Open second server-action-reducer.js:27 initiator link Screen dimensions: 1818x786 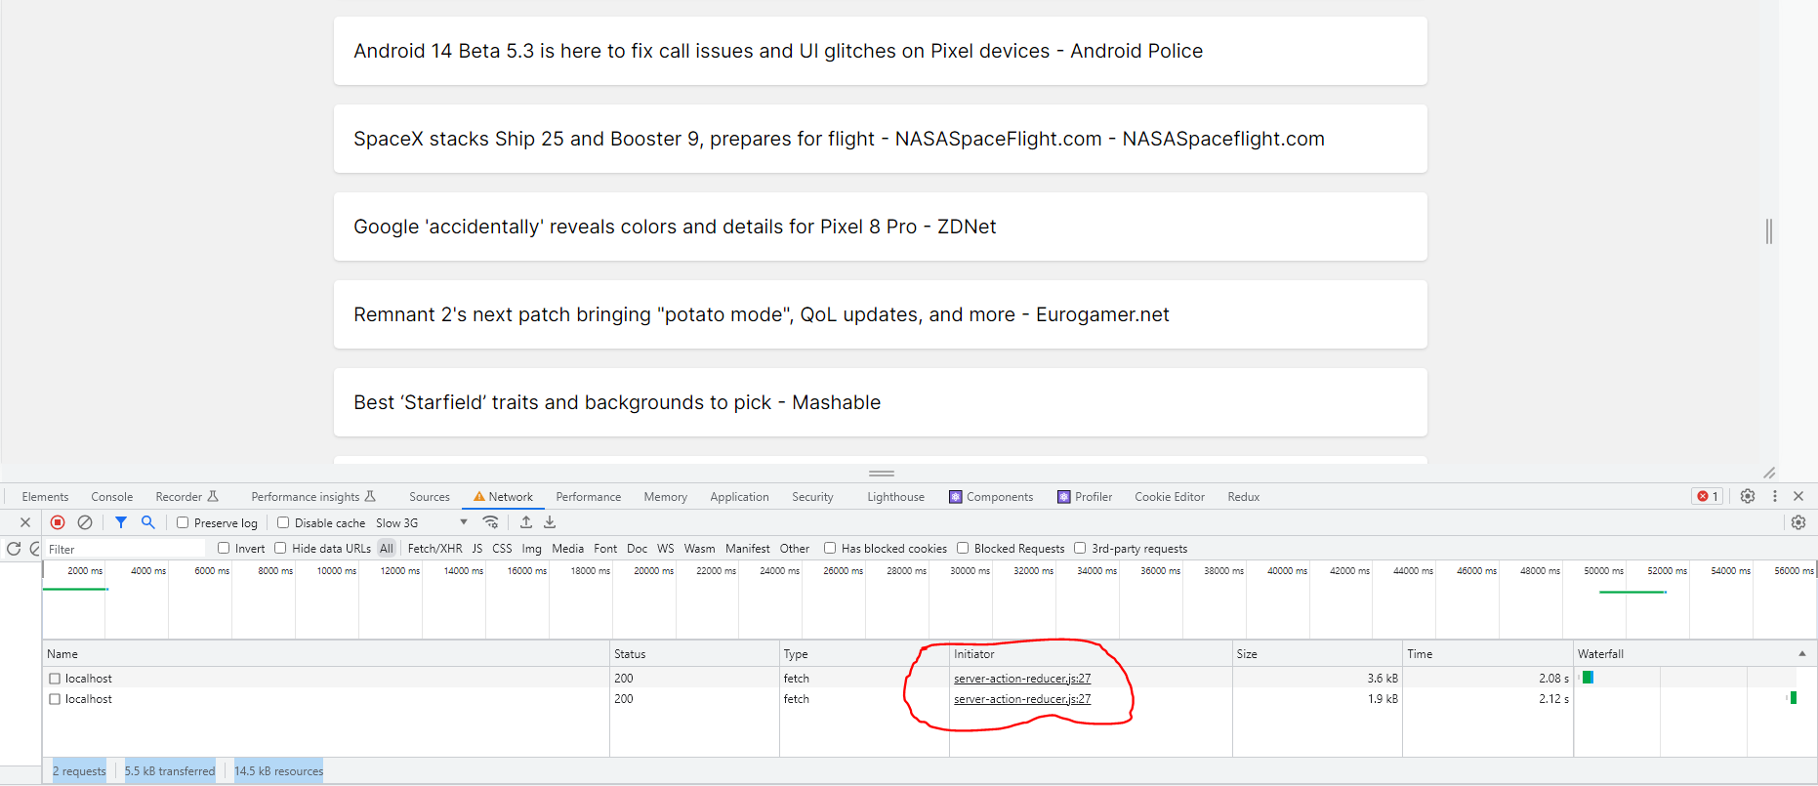(x=1022, y=699)
